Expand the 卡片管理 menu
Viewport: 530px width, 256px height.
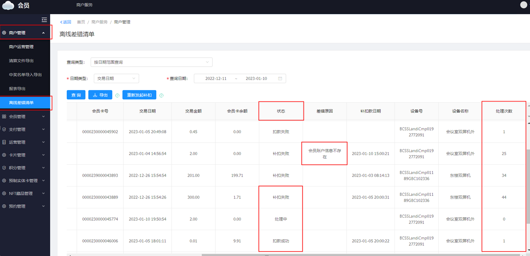pyautogui.click(x=43, y=155)
